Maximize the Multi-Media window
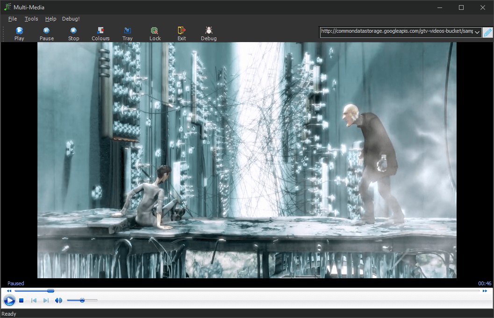This screenshot has width=494, height=318. [461, 7]
